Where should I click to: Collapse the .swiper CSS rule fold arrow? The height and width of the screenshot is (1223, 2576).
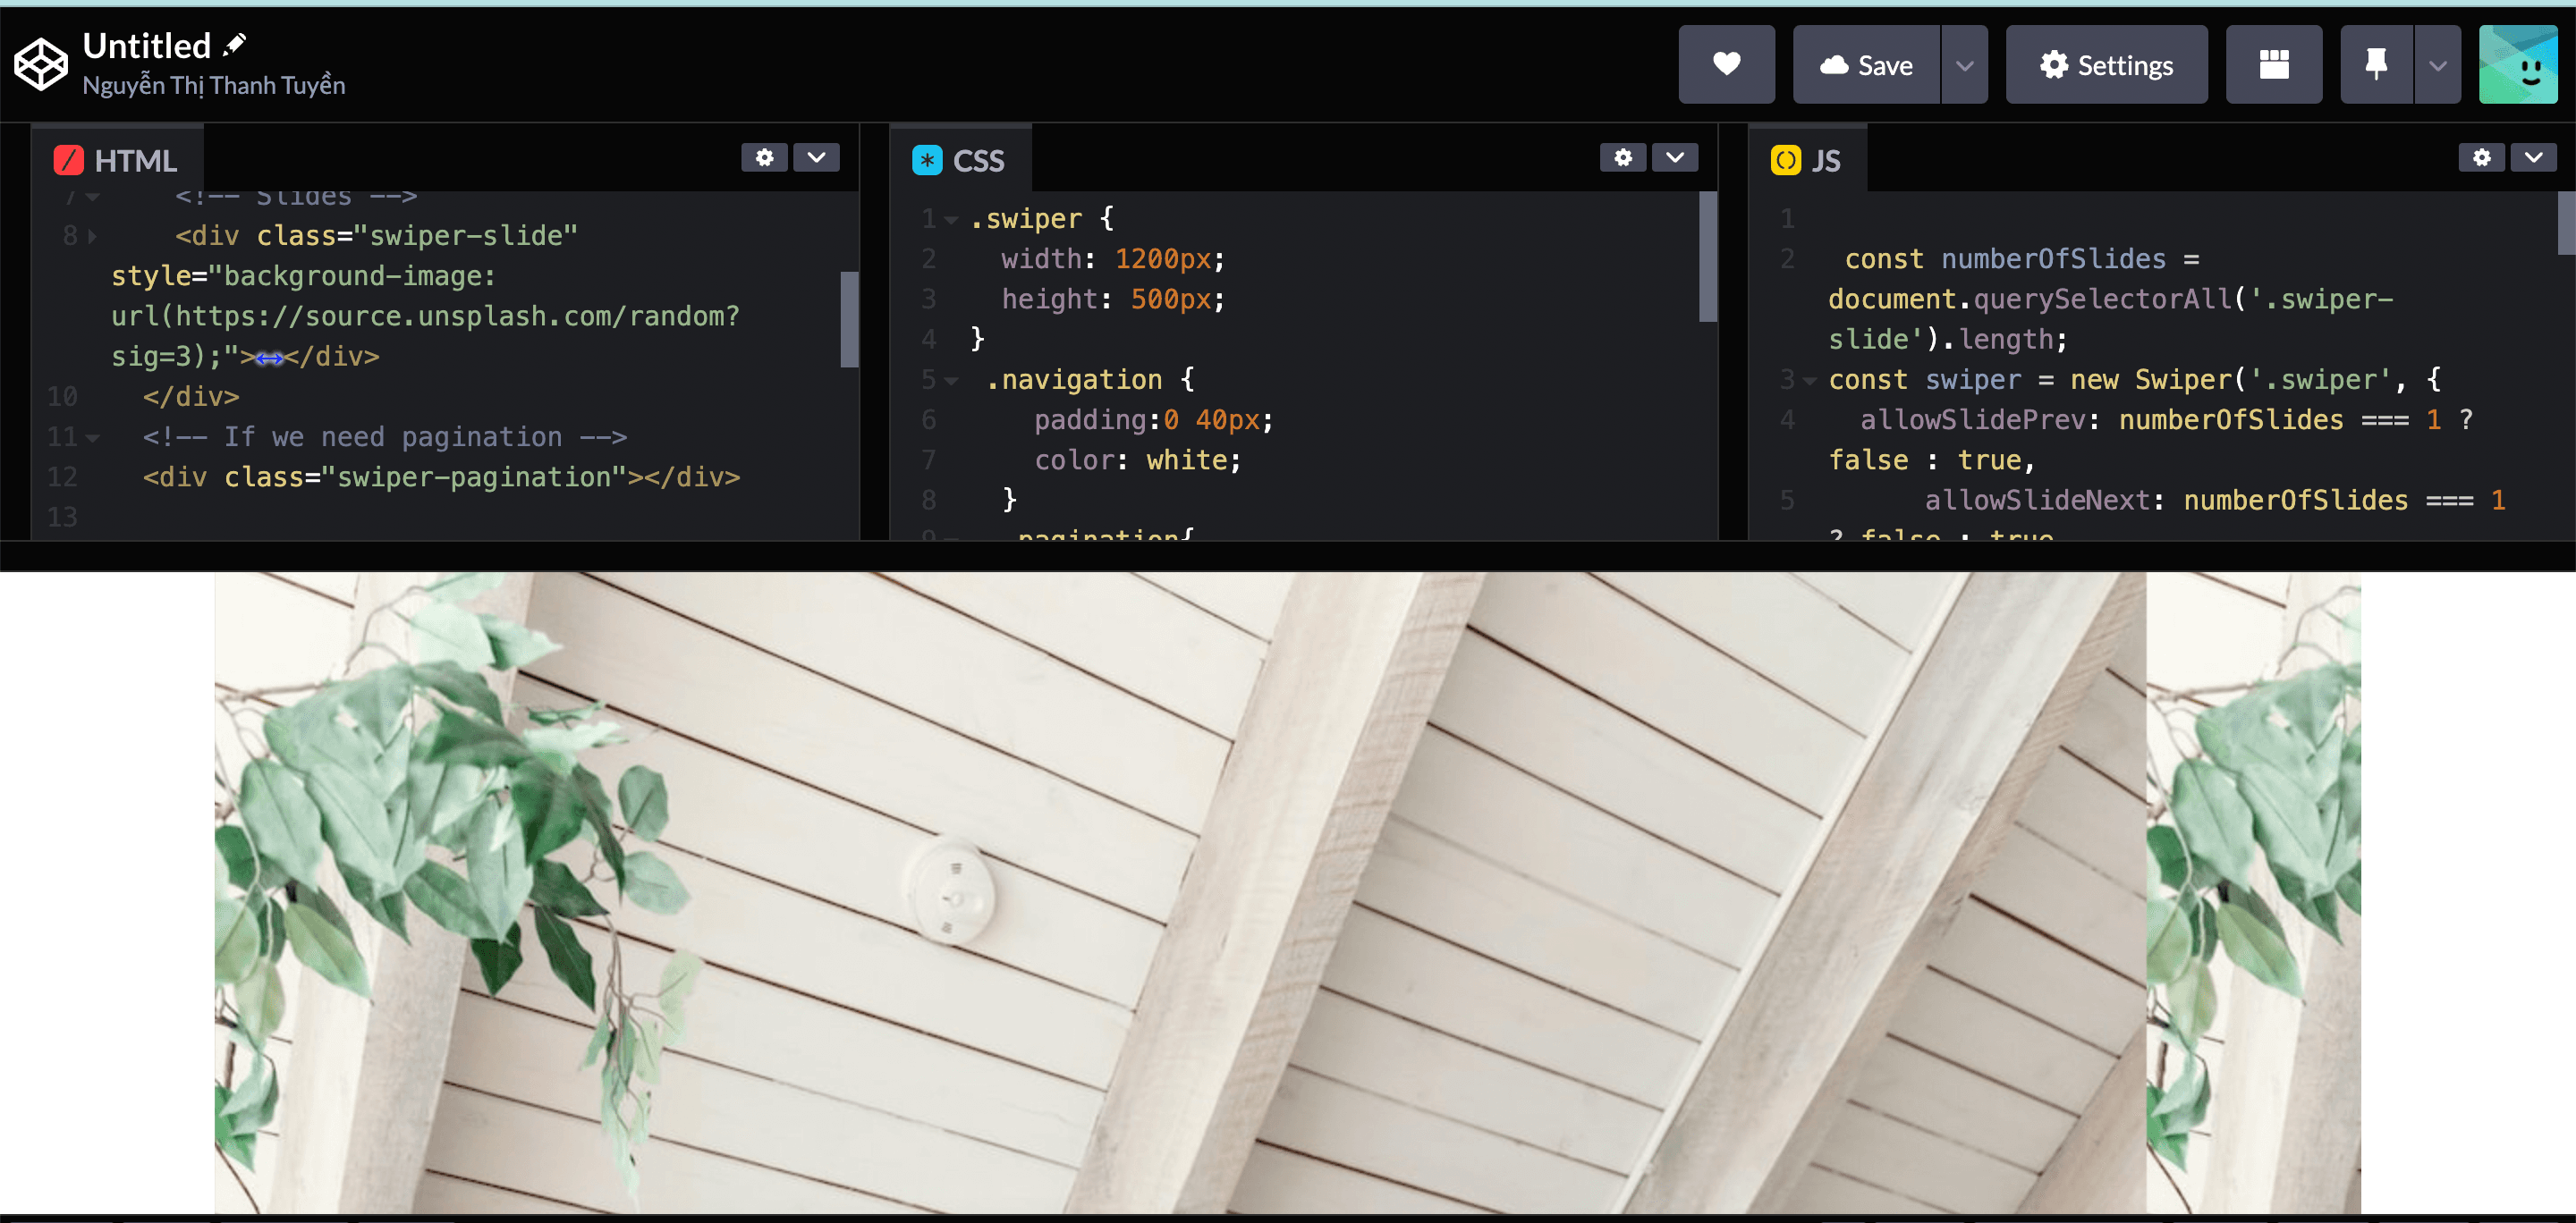(x=951, y=219)
